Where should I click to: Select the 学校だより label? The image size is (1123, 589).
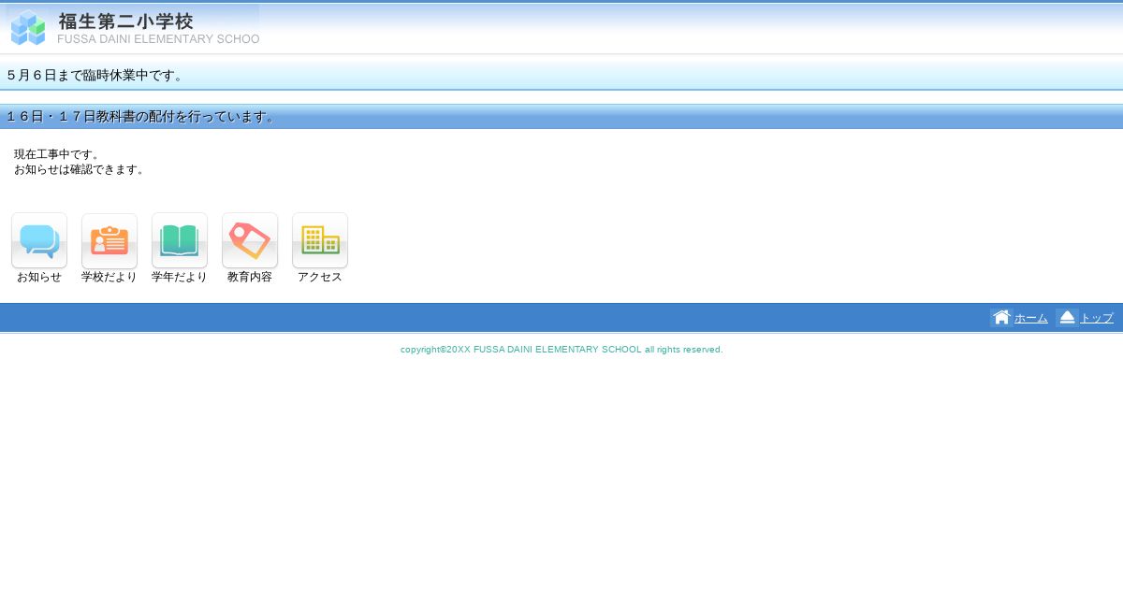tap(109, 278)
